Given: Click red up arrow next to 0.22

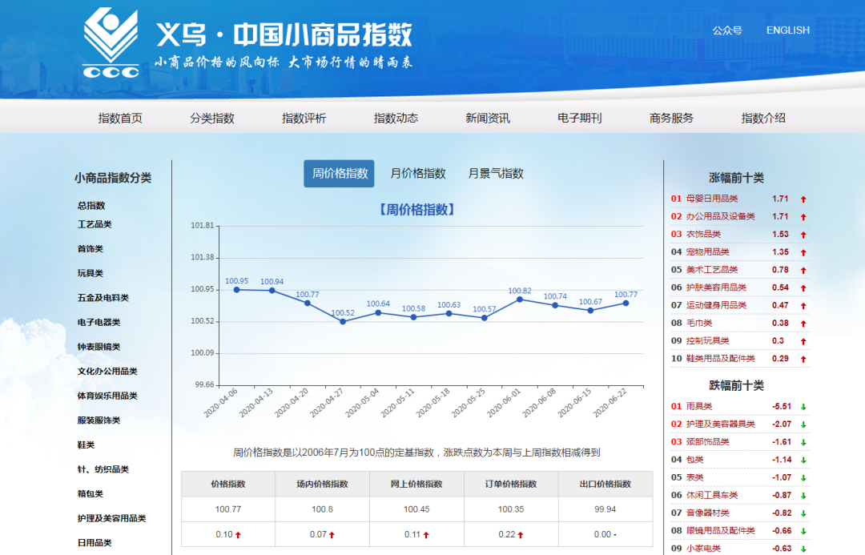Looking at the screenshot, I should (x=521, y=535).
